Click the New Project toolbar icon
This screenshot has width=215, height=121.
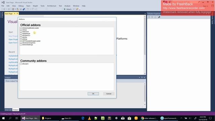(x=13, y=9)
